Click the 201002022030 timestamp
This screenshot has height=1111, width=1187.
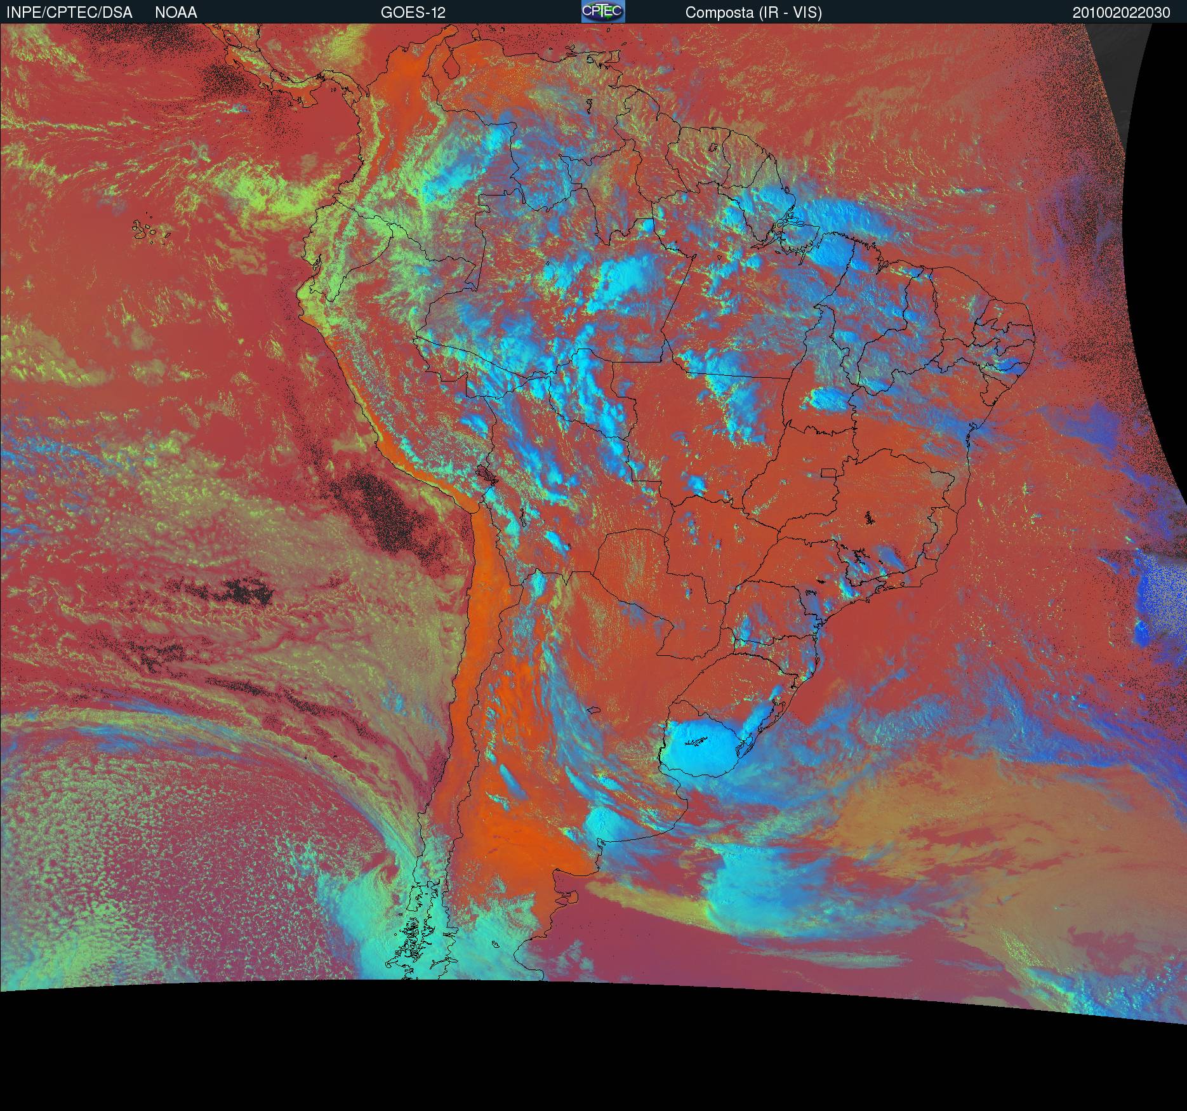click(1122, 13)
